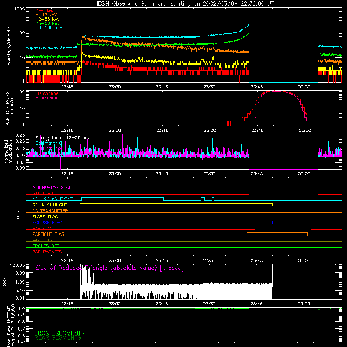347x347 pixels.
Task: Click the ATTENUATOR_STATE flag label
Action: click(52, 188)
